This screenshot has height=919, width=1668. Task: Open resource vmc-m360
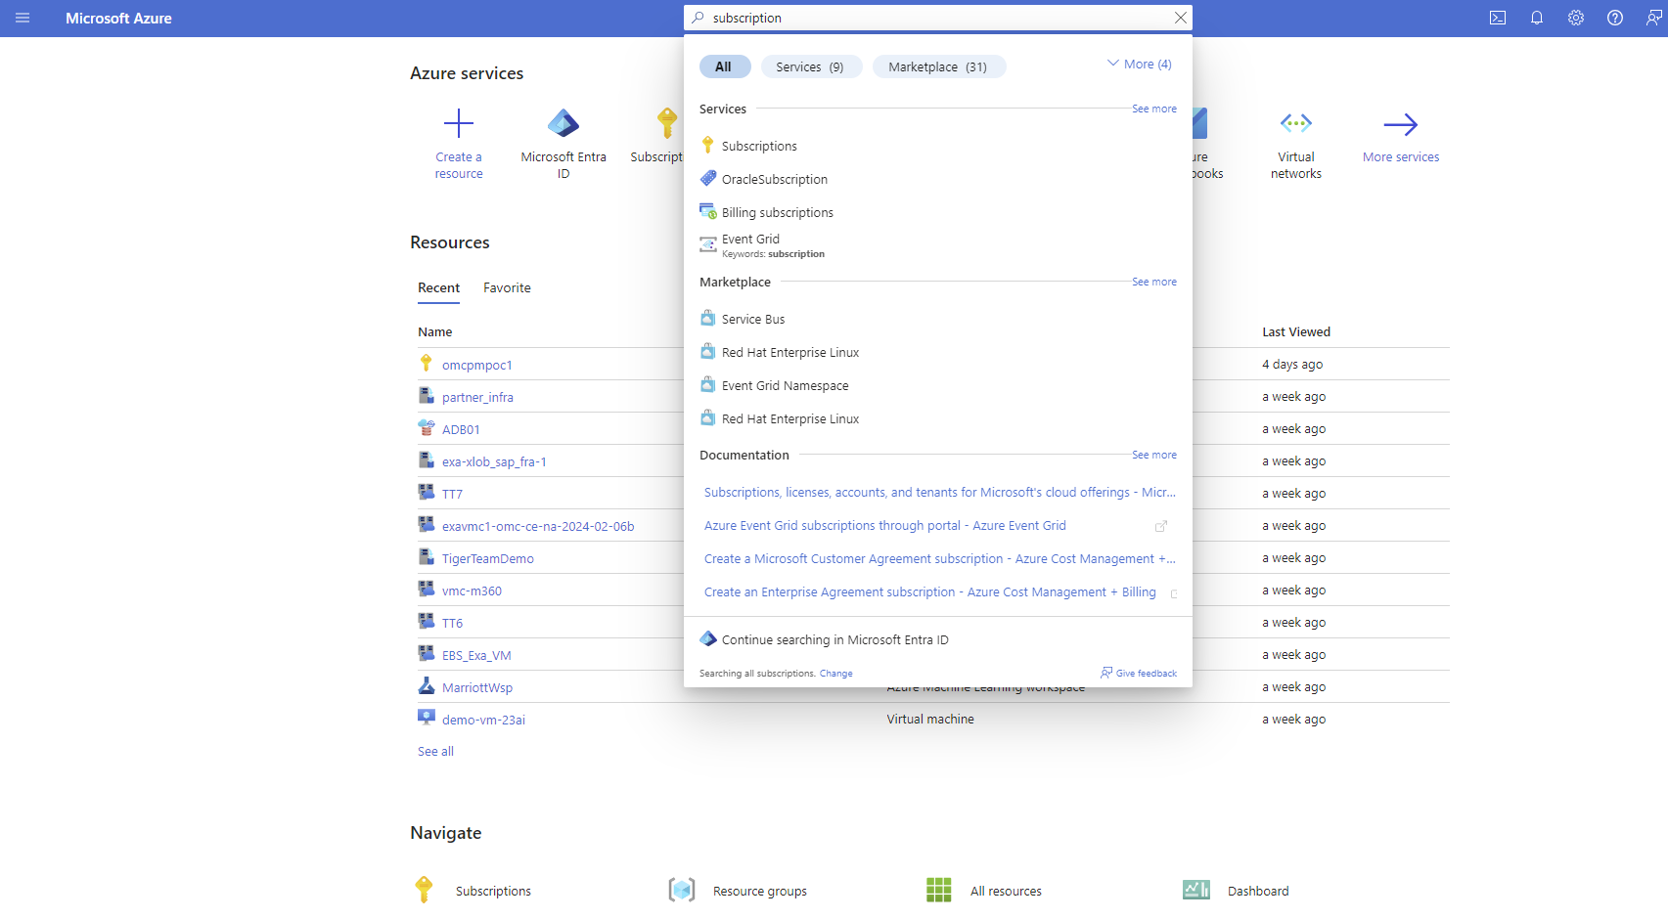click(x=472, y=591)
